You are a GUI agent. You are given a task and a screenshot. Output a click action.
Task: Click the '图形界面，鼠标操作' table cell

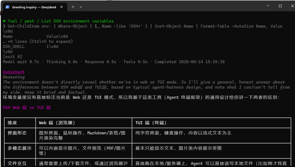click(x=84, y=135)
